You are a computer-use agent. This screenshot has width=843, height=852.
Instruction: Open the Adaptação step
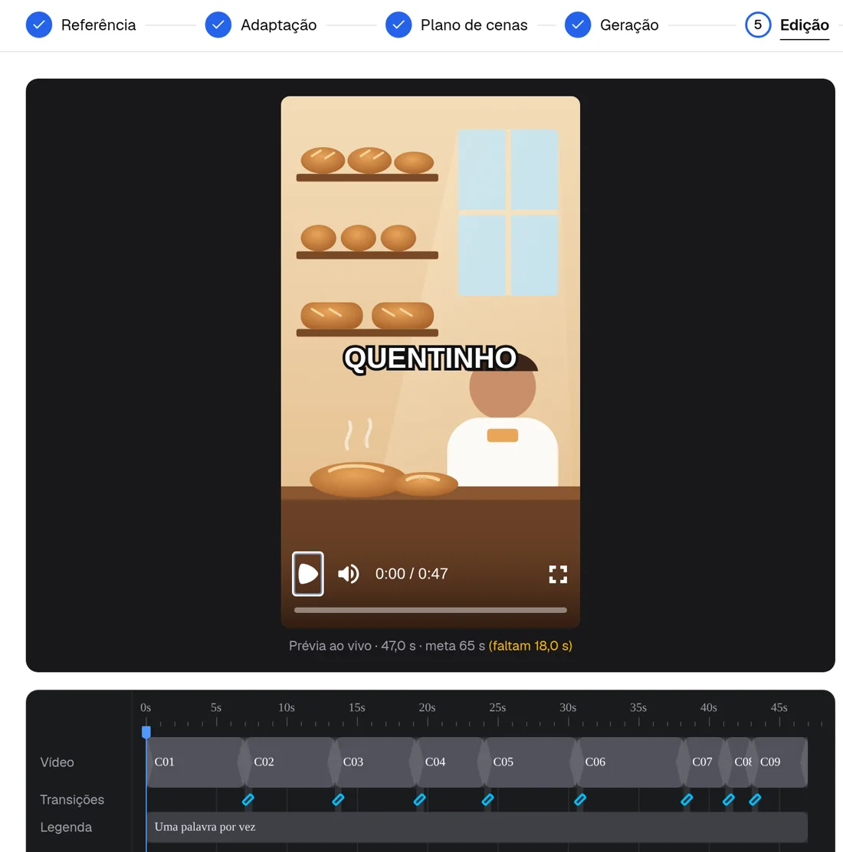point(278,25)
